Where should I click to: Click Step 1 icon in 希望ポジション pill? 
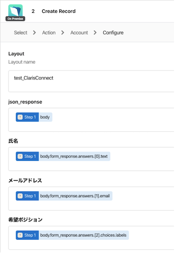20,235
